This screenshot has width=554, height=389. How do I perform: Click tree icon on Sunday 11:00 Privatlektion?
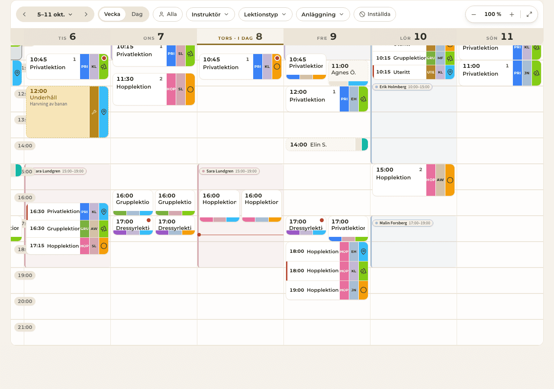[x=536, y=73]
